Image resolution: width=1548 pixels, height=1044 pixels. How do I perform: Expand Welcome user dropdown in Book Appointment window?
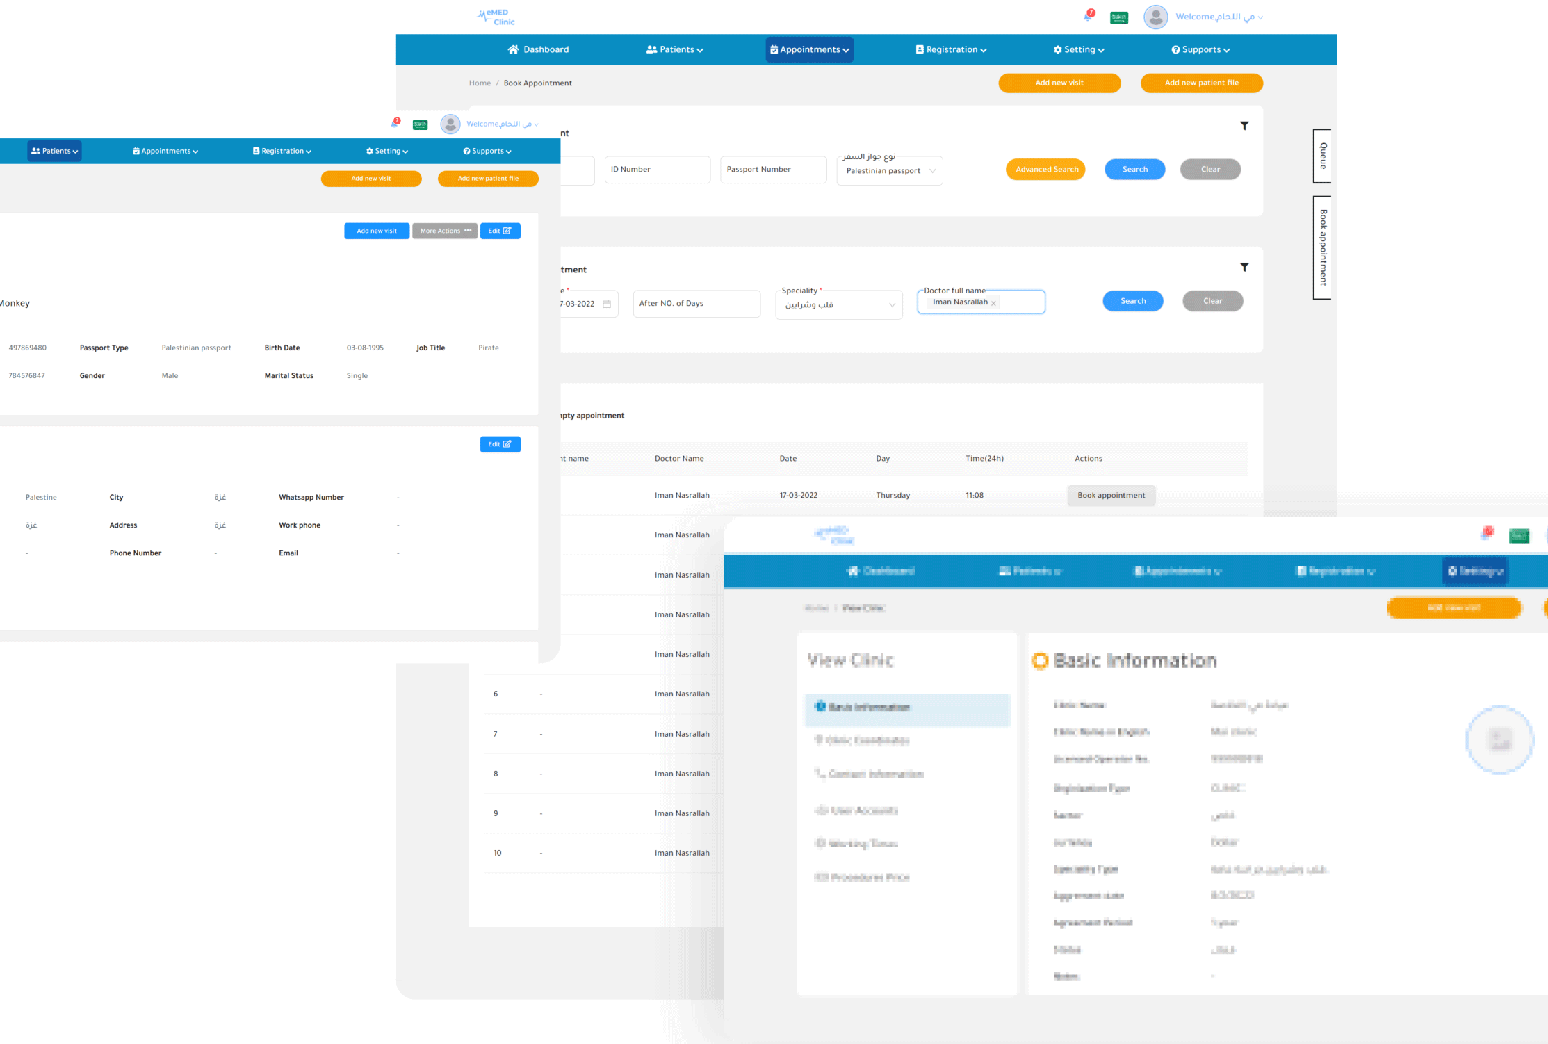pyautogui.click(x=1219, y=17)
